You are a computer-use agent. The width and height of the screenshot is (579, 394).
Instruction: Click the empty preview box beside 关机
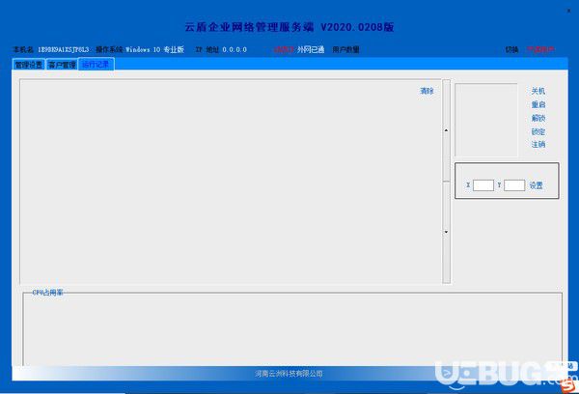tap(486, 120)
